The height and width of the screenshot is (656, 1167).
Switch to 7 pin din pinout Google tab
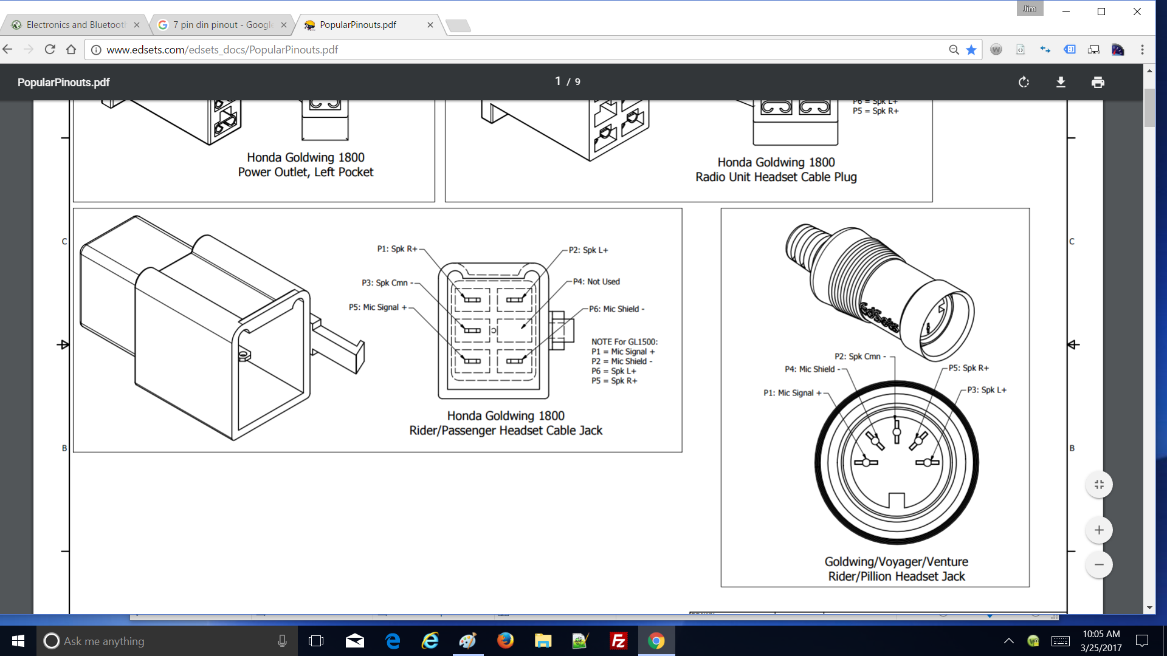pyautogui.click(x=223, y=25)
